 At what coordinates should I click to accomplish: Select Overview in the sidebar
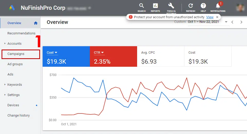[x=20, y=23]
